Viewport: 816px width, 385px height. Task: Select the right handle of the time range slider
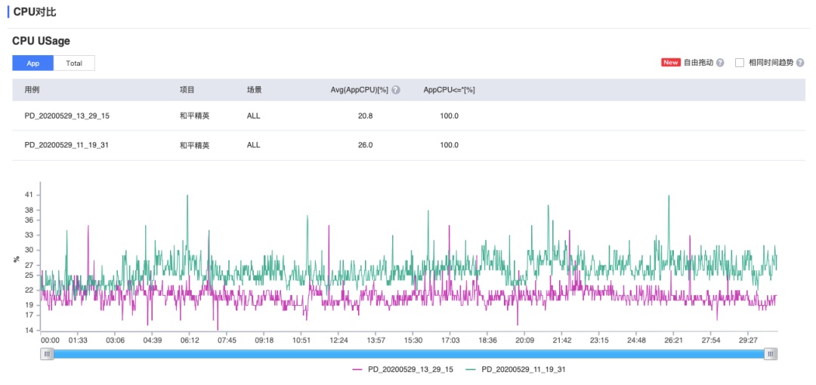tap(771, 354)
